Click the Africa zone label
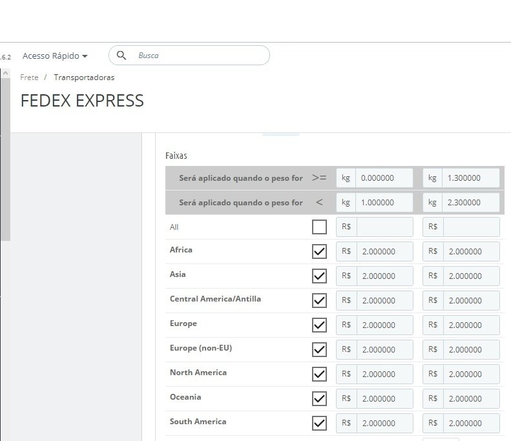This screenshot has width=511, height=441. (181, 250)
